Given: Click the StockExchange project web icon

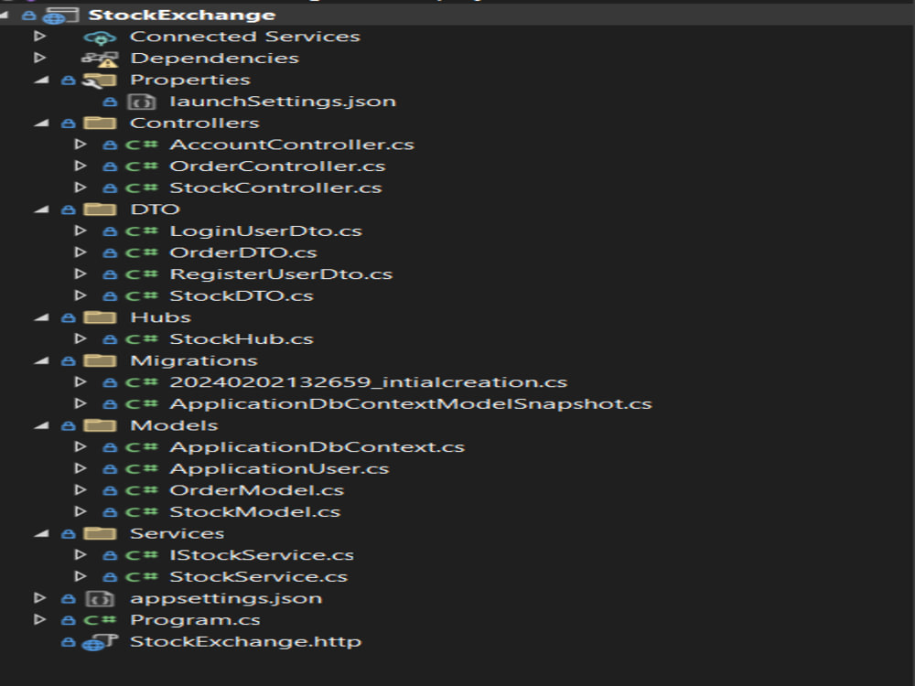Looking at the screenshot, I should tap(60, 16).
